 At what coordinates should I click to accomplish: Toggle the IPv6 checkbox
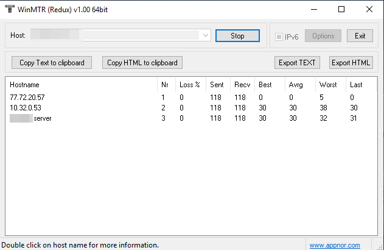[x=279, y=37]
